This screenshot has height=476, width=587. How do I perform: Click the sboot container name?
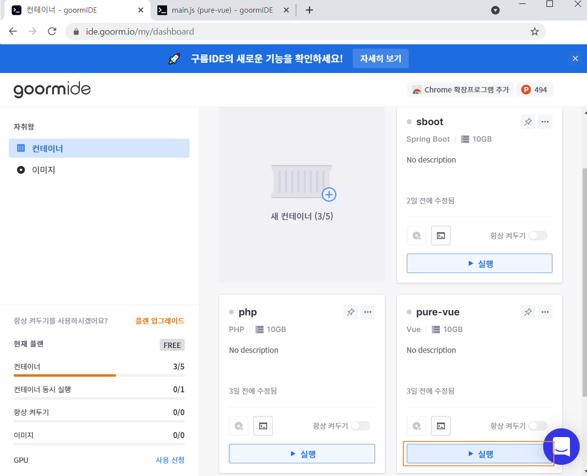point(430,122)
